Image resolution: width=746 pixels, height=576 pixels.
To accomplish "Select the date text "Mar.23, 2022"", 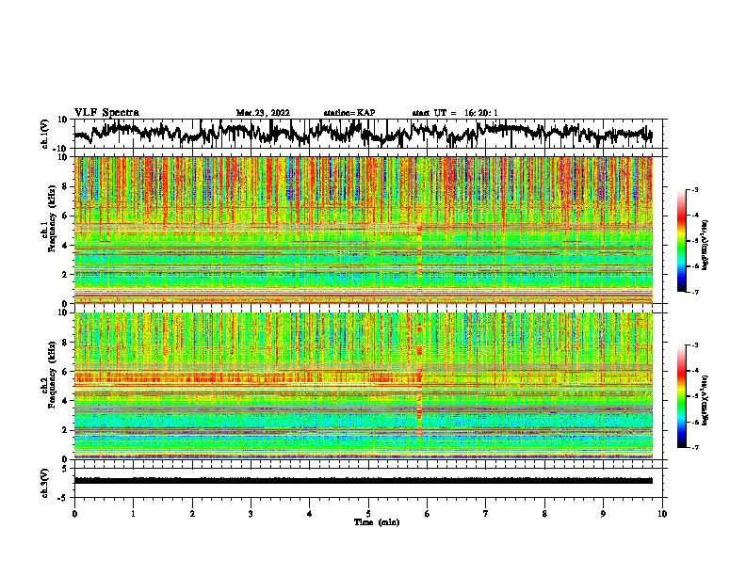I will coord(263,113).
